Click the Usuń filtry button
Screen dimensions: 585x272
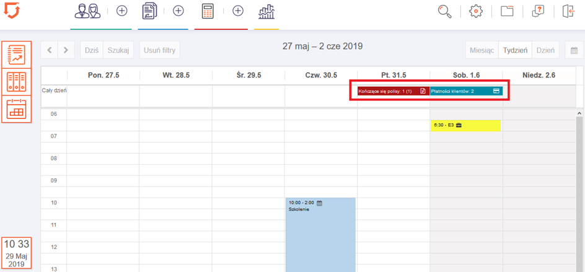point(160,50)
